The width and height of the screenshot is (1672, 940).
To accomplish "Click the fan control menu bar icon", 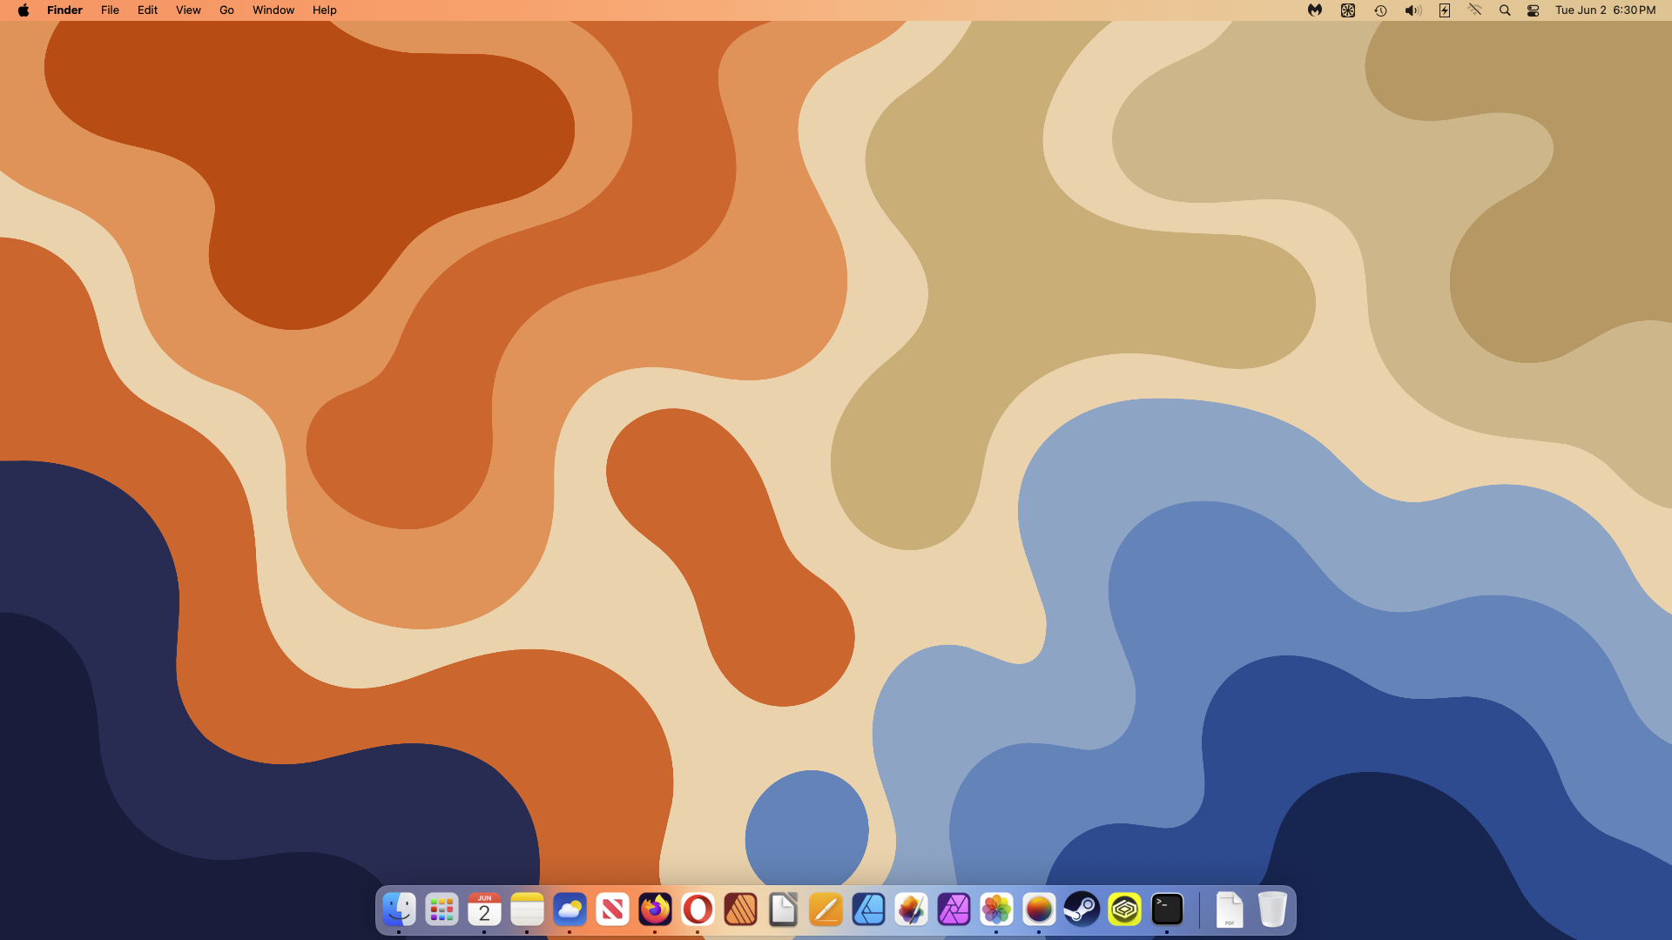I will (1348, 10).
